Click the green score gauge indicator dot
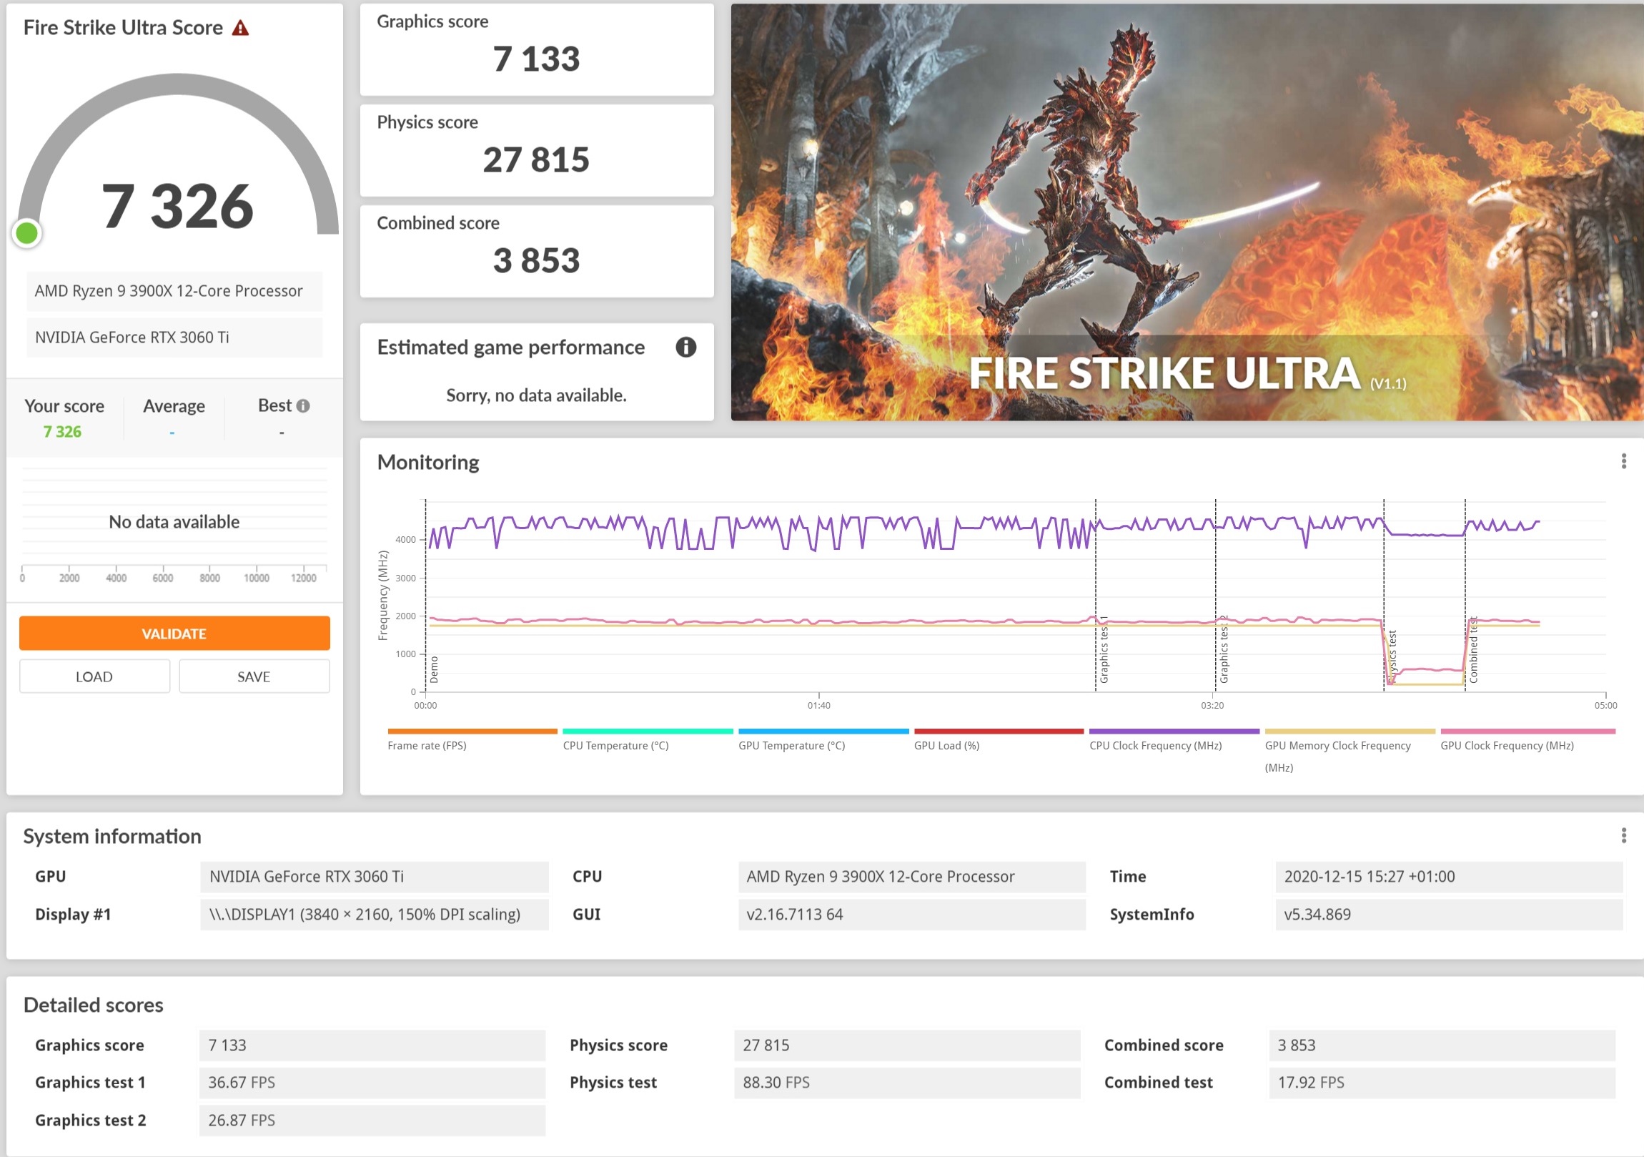The image size is (1644, 1157). pos(27,233)
